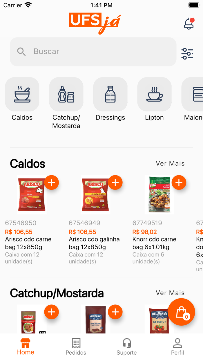Click the Buscar search field
This screenshot has height=361, width=203.
(x=93, y=52)
